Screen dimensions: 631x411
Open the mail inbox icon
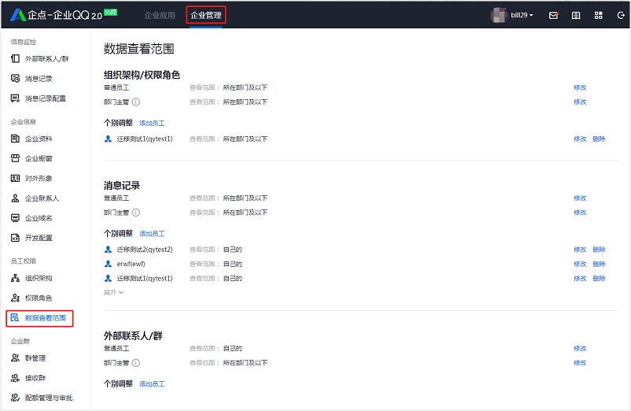pos(554,15)
